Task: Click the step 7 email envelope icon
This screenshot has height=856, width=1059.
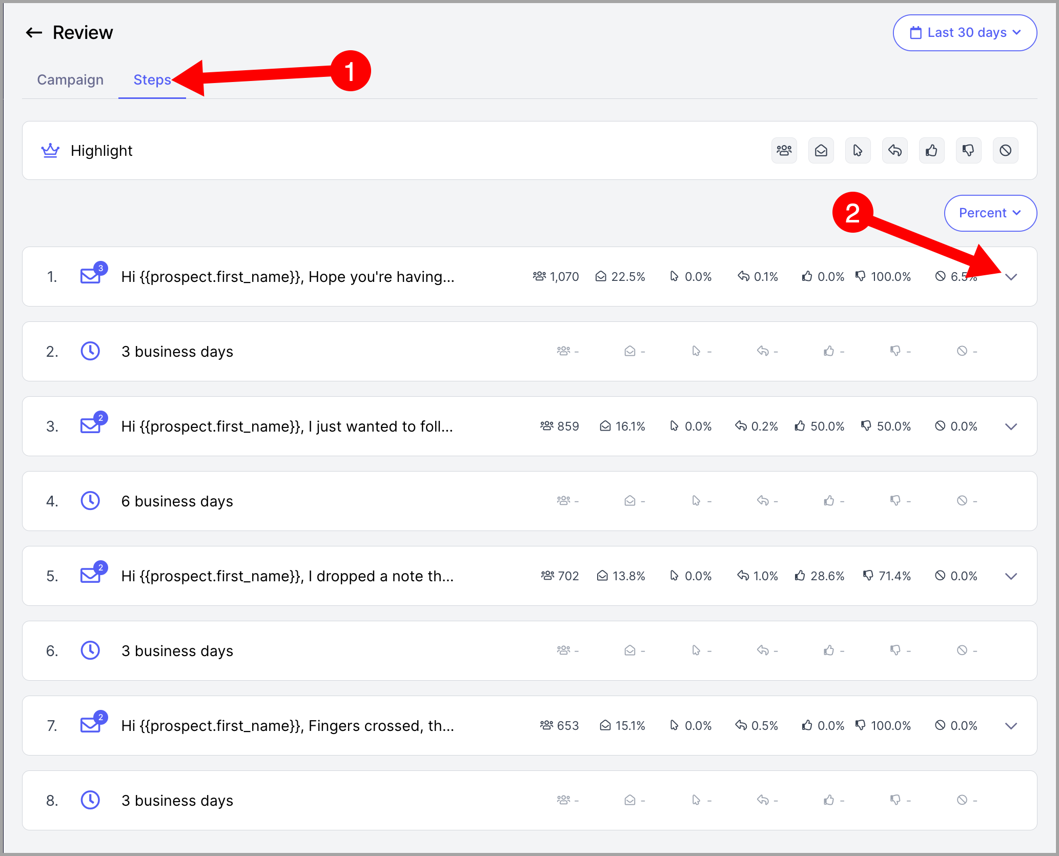Action: point(91,725)
